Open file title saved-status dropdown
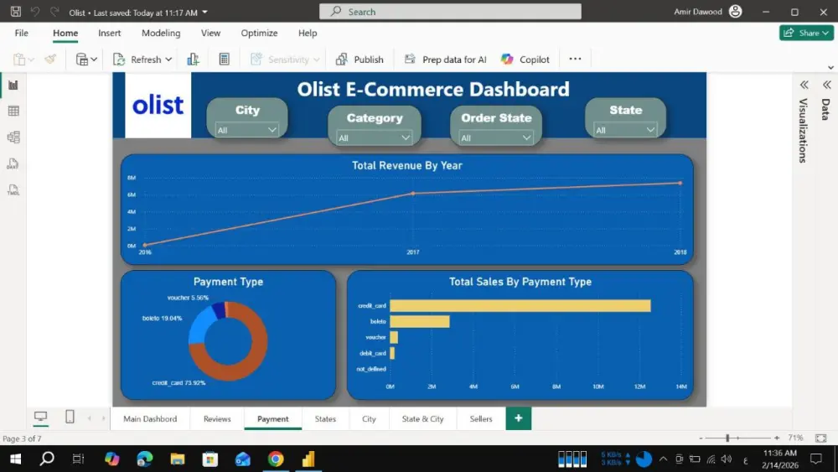 coord(204,12)
